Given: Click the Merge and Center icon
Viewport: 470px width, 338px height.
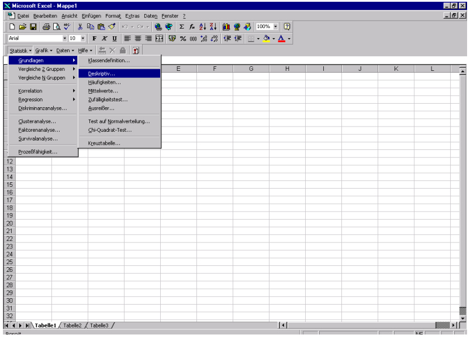Looking at the screenshot, I should point(159,39).
